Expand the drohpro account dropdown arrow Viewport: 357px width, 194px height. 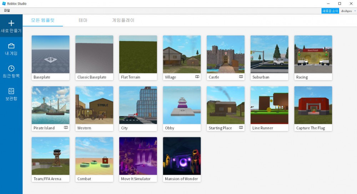pos(355,11)
